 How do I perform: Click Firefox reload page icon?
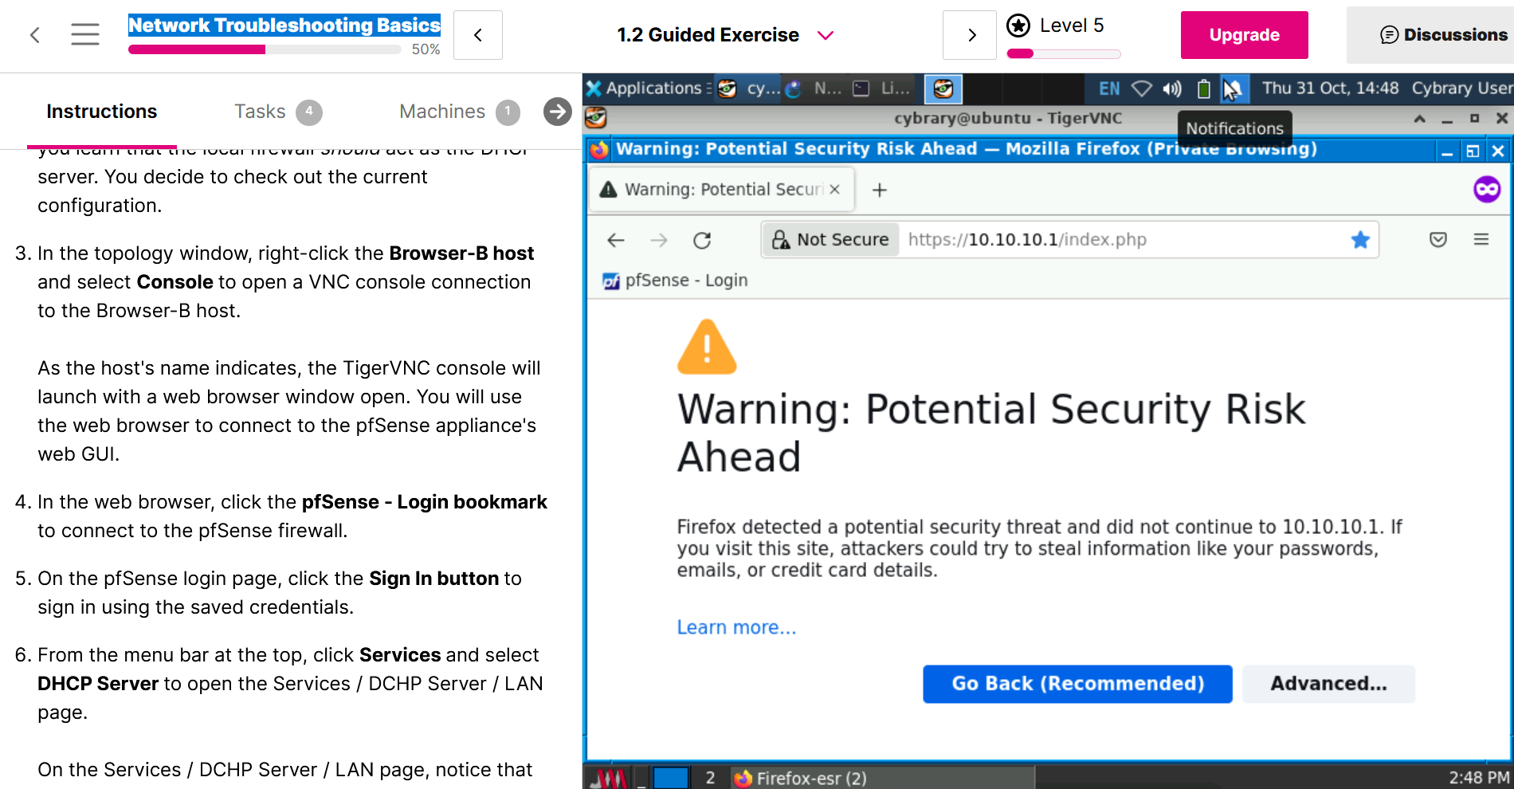click(701, 240)
